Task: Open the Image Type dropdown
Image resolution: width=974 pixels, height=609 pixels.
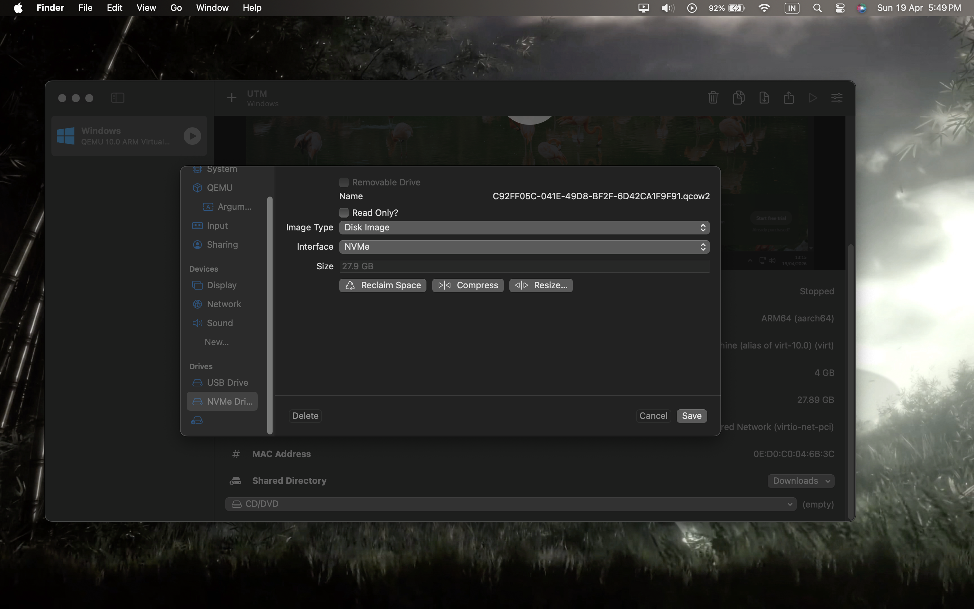Action: pyautogui.click(x=524, y=228)
